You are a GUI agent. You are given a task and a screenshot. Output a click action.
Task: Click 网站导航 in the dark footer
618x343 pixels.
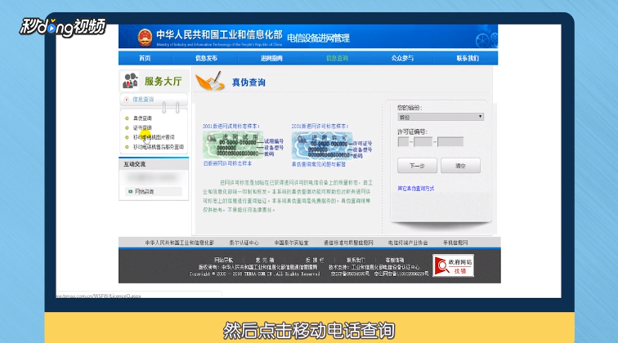coord(223,261)
